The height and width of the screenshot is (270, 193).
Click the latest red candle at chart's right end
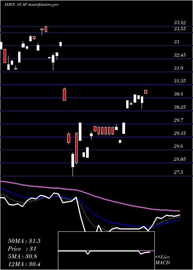click(146, 92)
